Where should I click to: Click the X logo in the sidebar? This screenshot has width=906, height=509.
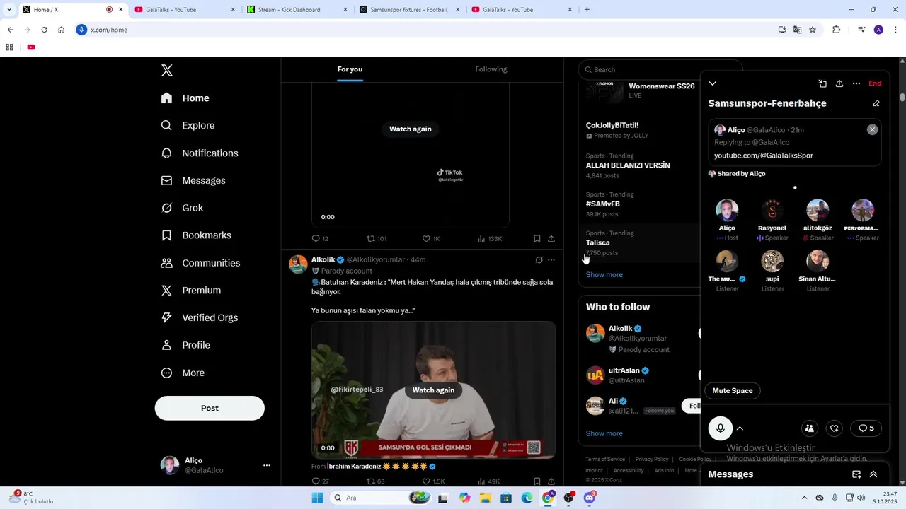[x=167, y=70]
